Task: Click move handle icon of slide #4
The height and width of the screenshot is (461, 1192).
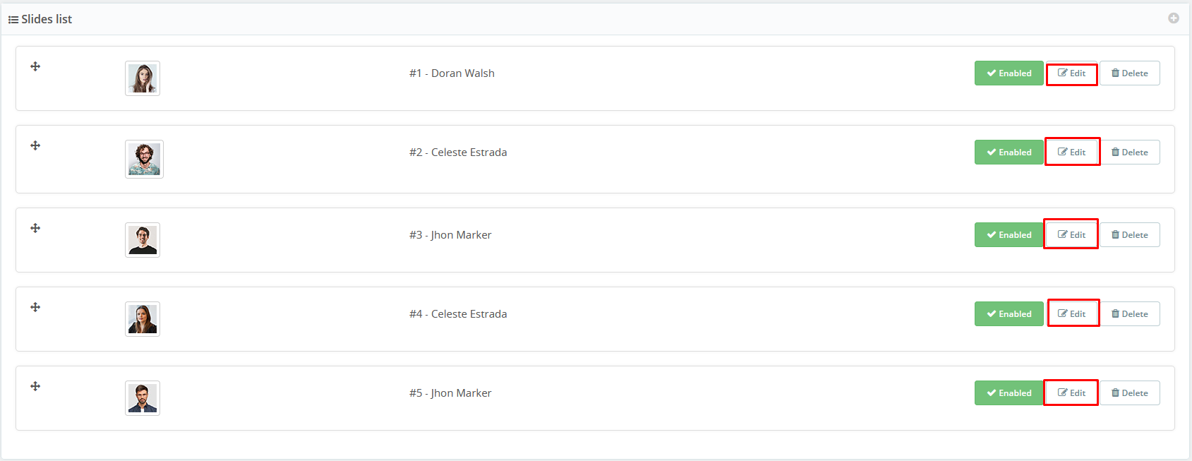Action: pos(35,307)
